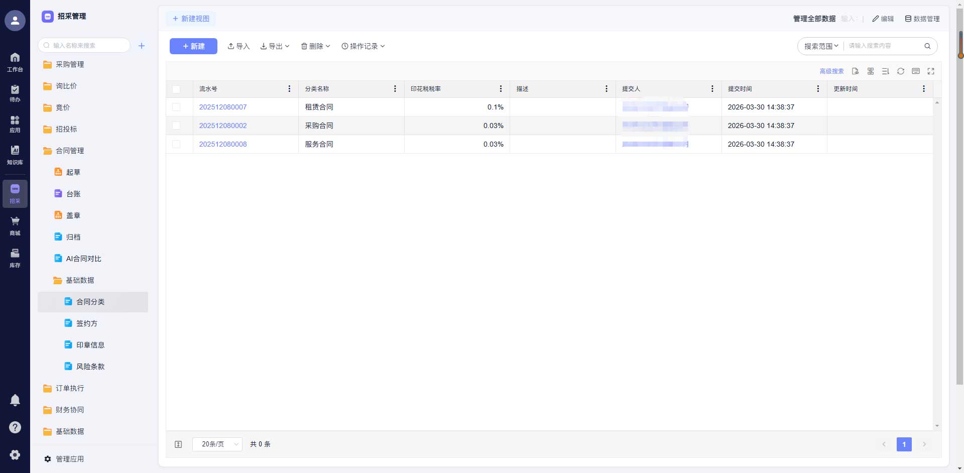Click the magnifier search icon in search box
Viewport: 964px width, 473px height.
click(x=927, y=46)
